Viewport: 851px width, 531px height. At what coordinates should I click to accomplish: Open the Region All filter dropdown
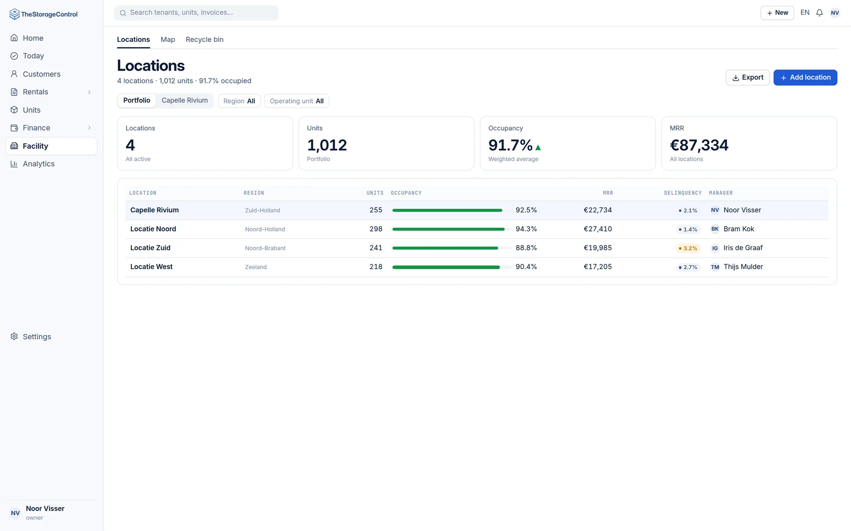239,101
